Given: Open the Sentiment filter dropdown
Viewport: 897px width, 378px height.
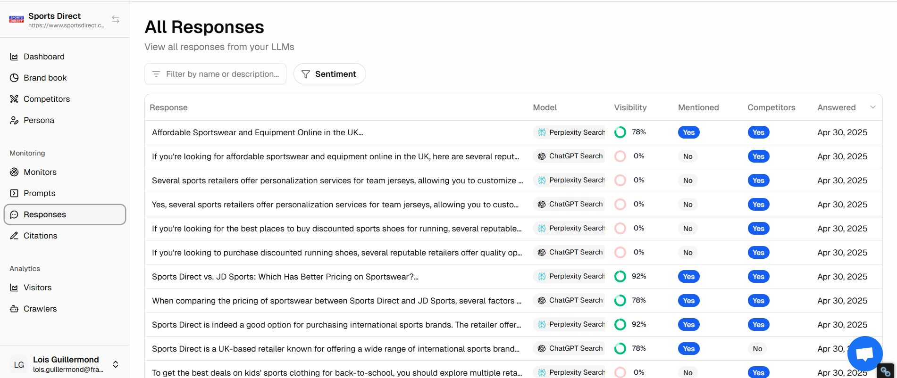Looking at the screenshot, I should coord(329,74).
